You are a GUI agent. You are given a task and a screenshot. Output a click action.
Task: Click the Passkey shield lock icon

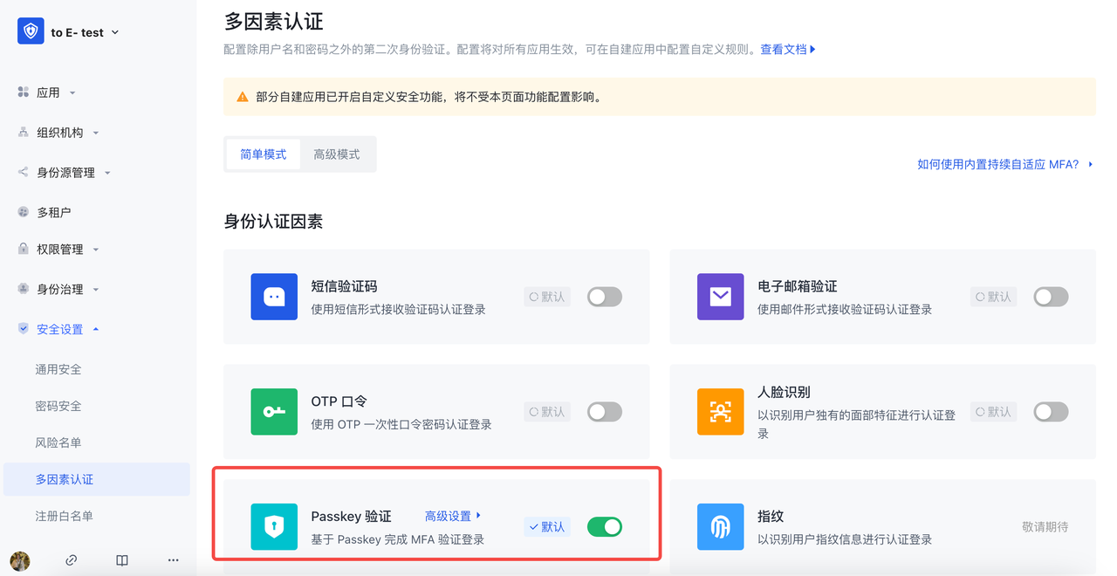tap(274, 527)
